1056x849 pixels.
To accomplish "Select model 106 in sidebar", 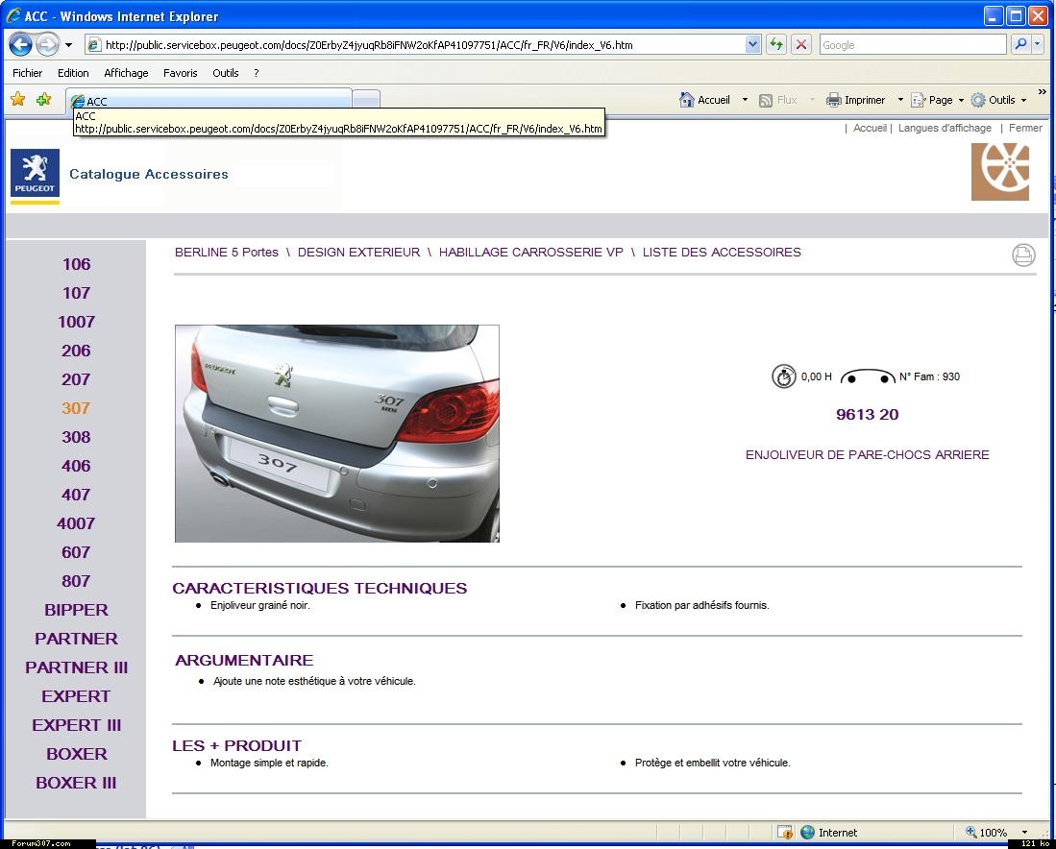I will click(76, 265).
